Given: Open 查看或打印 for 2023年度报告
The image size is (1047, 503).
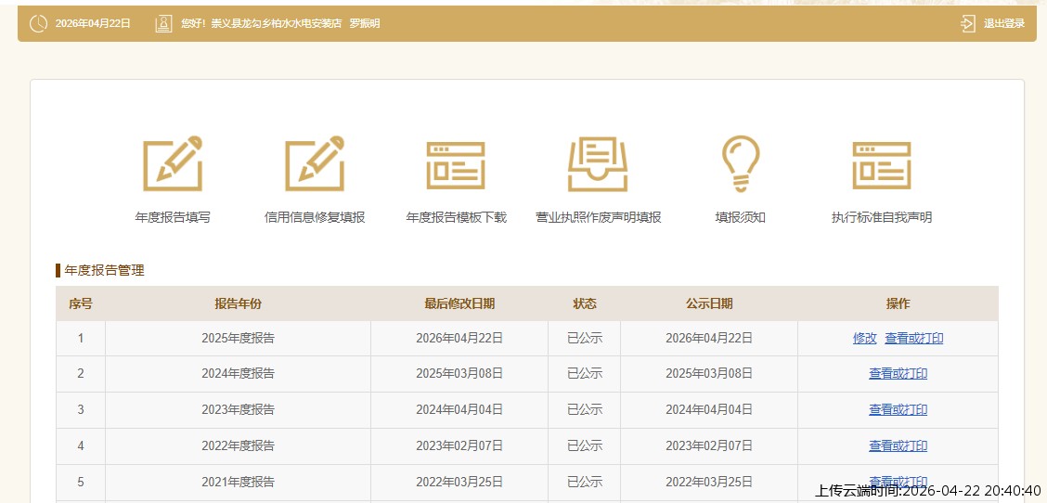Looking at the screenshot, I should pos(898,410).
